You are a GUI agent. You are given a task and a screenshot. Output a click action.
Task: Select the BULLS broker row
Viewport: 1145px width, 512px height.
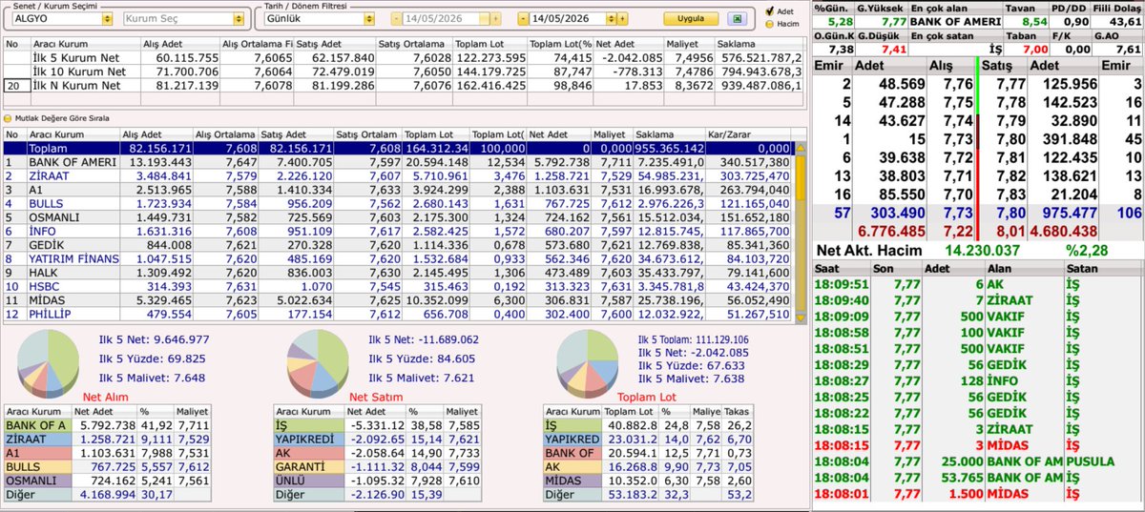(398, 203)
